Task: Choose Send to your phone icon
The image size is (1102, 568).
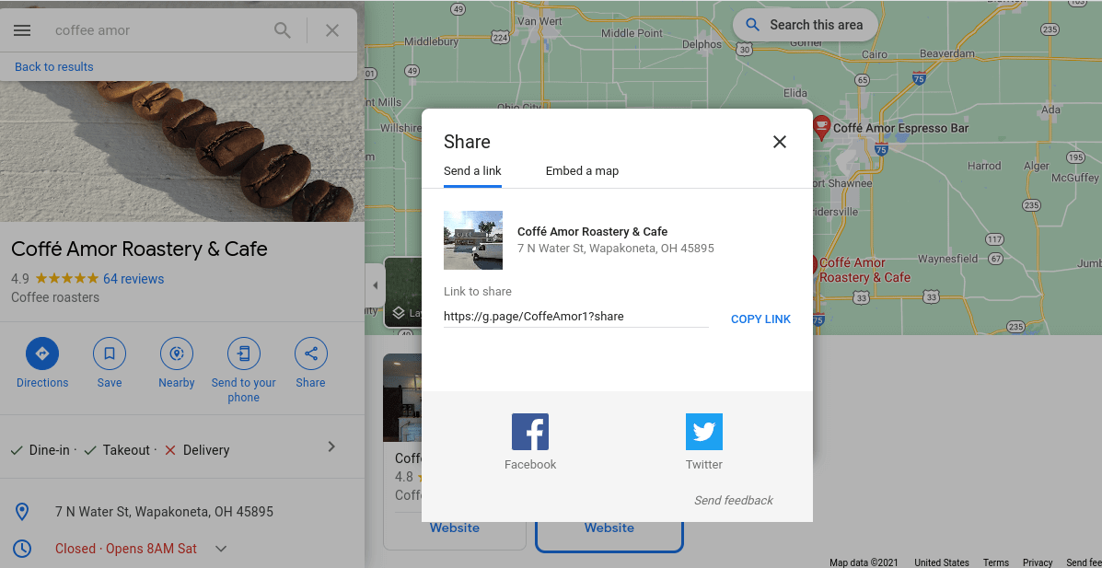Action: (x=244, y=354)
